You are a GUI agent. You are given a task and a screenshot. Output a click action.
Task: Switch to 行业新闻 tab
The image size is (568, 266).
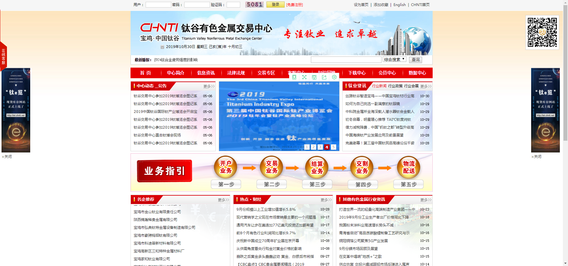point(379,86)
